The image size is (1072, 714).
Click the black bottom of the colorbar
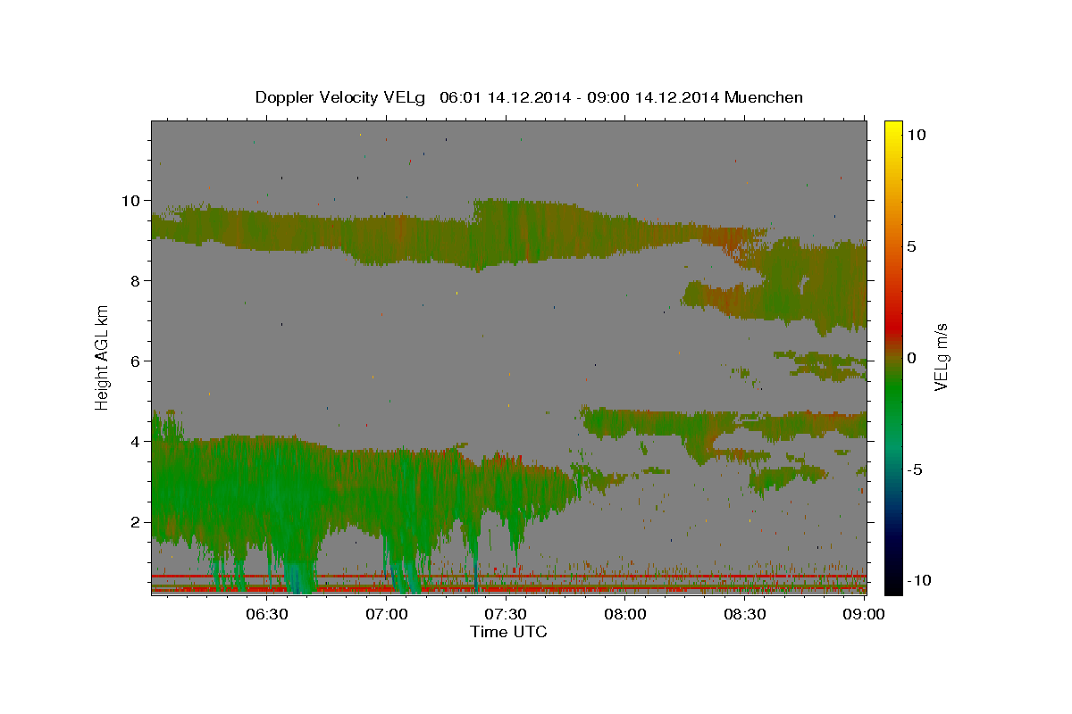point(893,586)
